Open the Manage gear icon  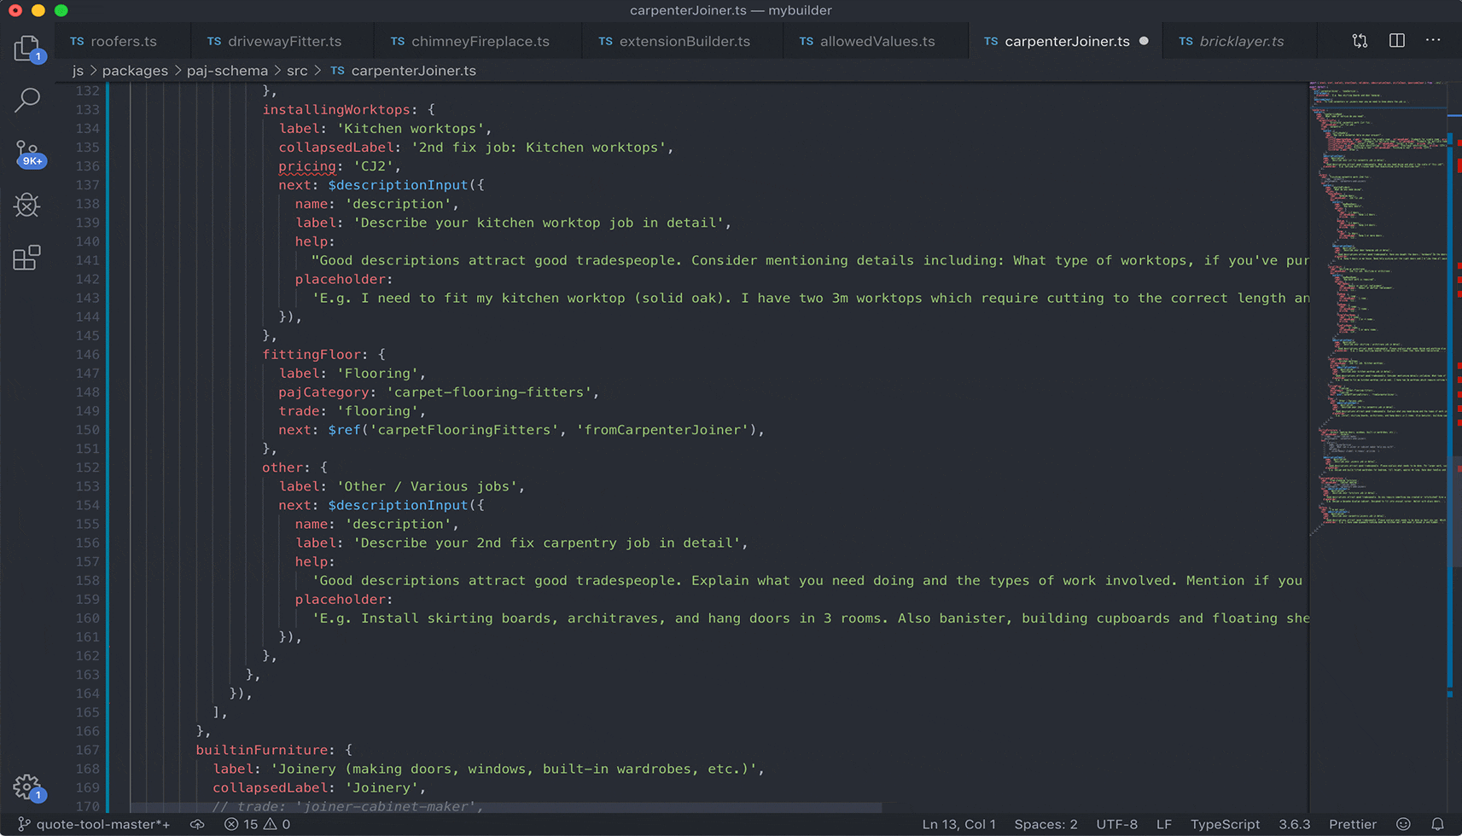coord(27,787)
